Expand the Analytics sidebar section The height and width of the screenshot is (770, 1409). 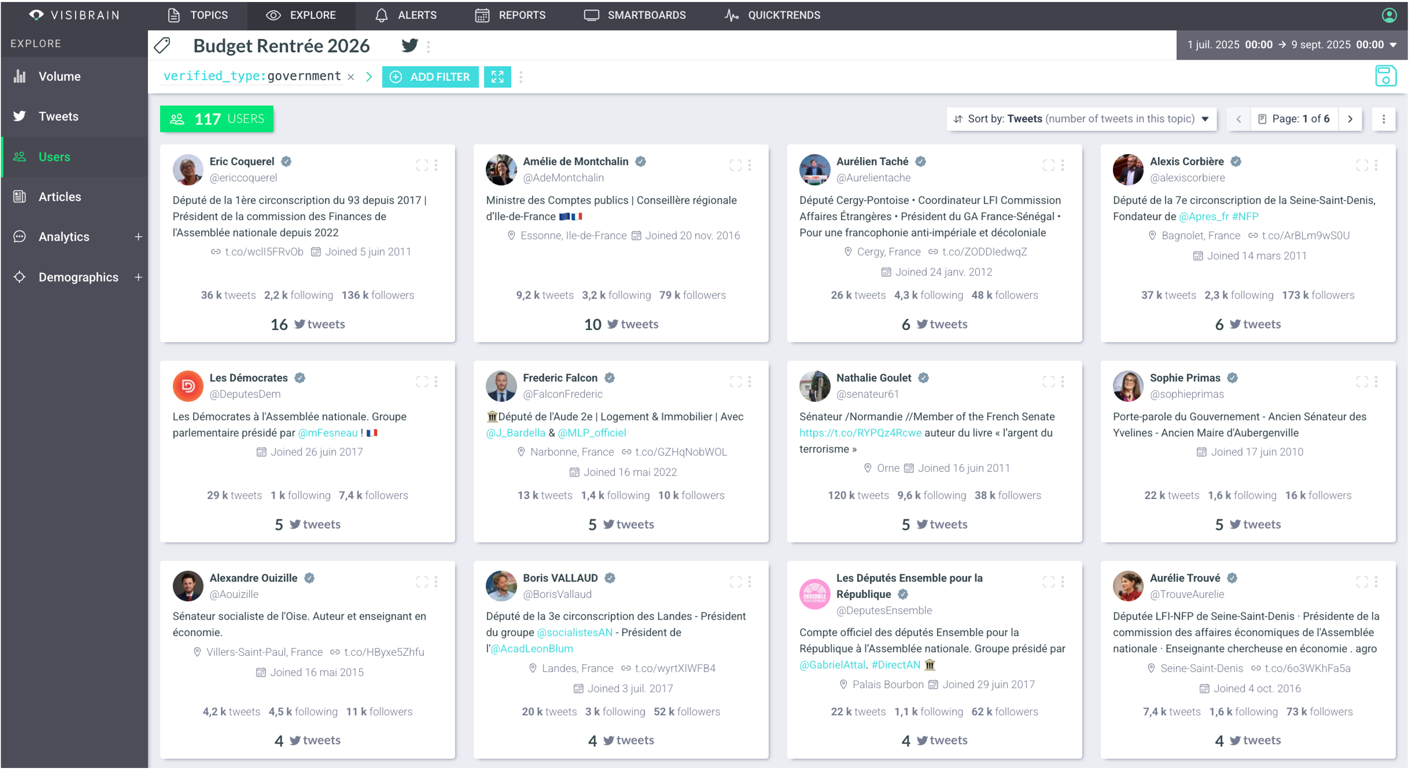[x=138, y=237]
